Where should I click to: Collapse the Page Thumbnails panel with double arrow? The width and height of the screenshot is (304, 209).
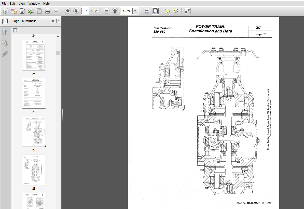(53, 21)
